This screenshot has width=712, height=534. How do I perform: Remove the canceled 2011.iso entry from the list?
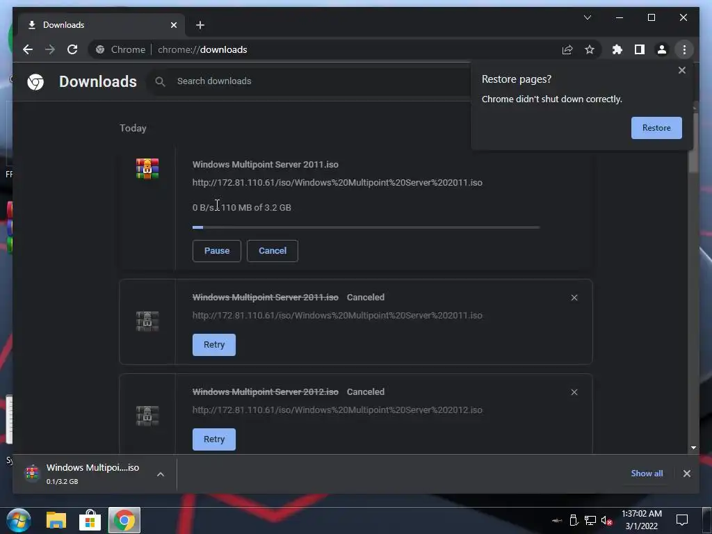point(574,298)
